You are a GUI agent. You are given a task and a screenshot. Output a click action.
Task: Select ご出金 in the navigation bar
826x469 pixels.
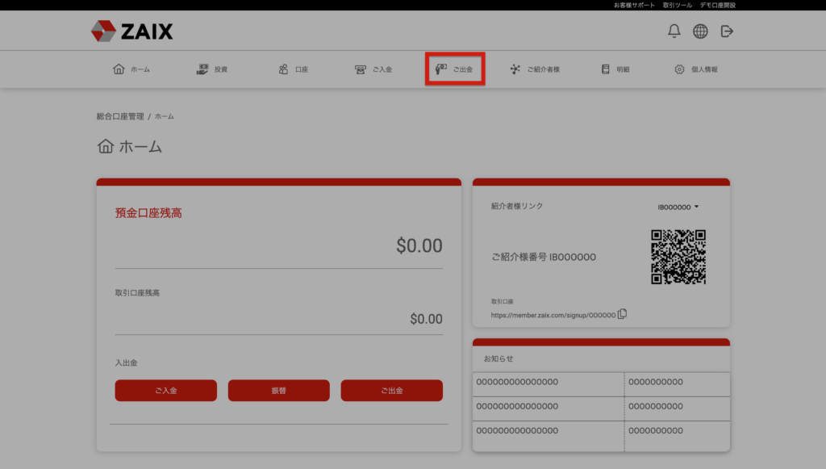pos(454,69)
